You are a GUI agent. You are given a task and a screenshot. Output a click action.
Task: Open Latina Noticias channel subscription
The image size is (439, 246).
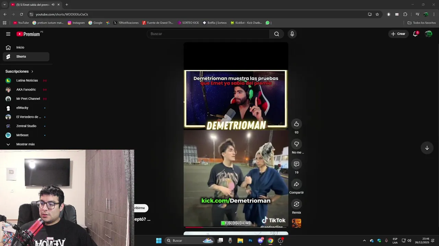tap(26, 81)
